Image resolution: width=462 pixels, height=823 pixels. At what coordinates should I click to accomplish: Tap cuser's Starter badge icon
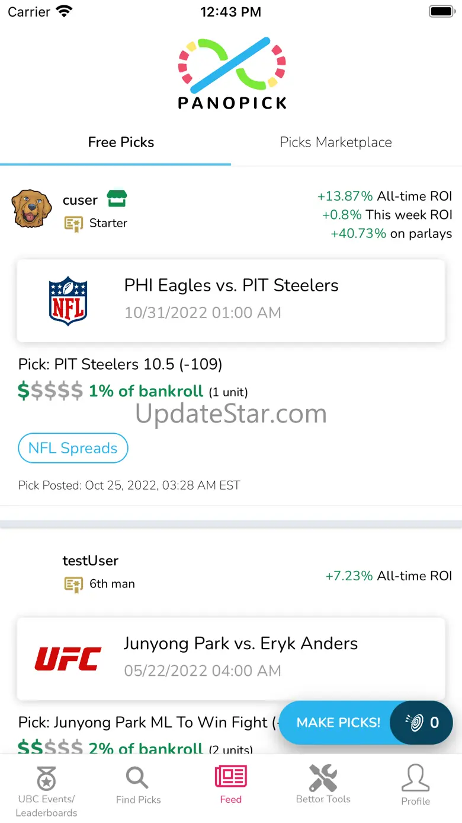point(73,224)
